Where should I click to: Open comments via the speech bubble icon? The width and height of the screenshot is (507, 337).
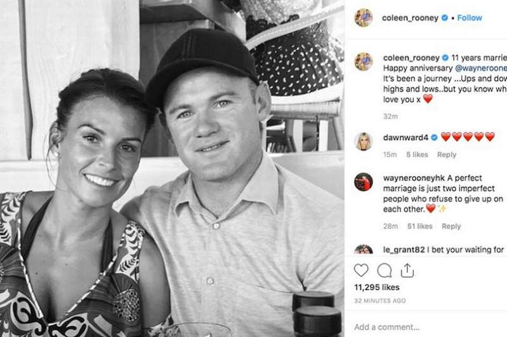384,270
